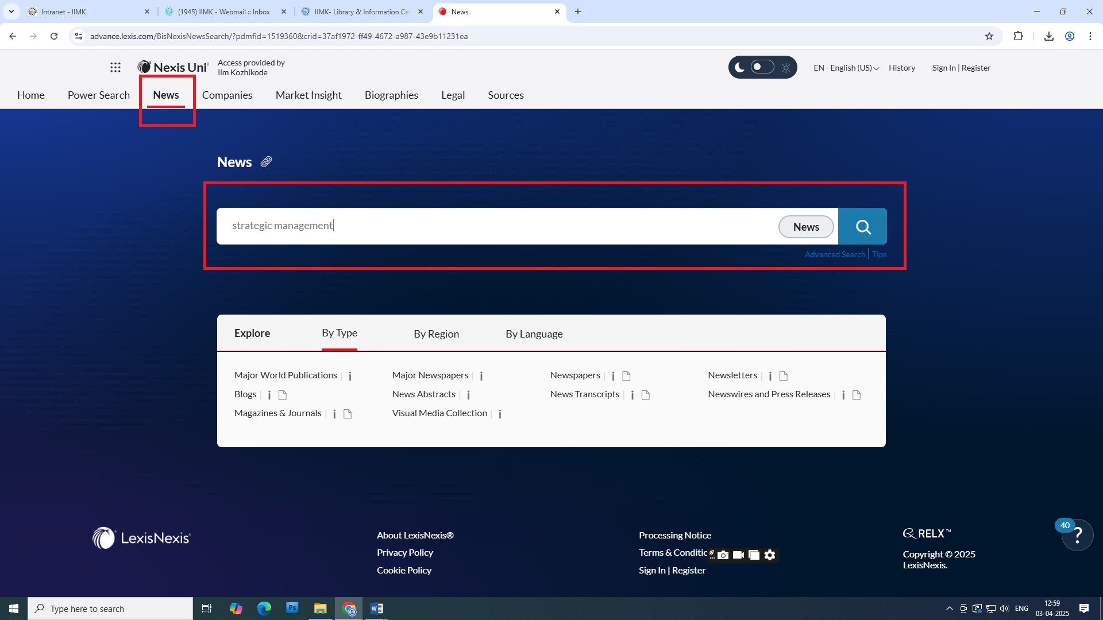Click info icon beside Visual Media Collection

pos(500,414)
